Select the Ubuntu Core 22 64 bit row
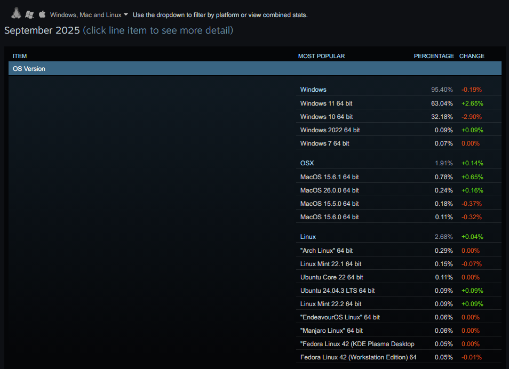Image resolution: width=509 pixels, height=369 pixels. (x=399, y=277)
